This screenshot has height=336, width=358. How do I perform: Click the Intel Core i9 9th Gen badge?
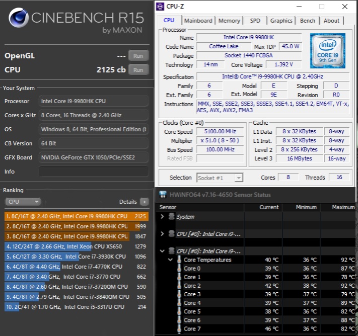[x=327, y=51]
